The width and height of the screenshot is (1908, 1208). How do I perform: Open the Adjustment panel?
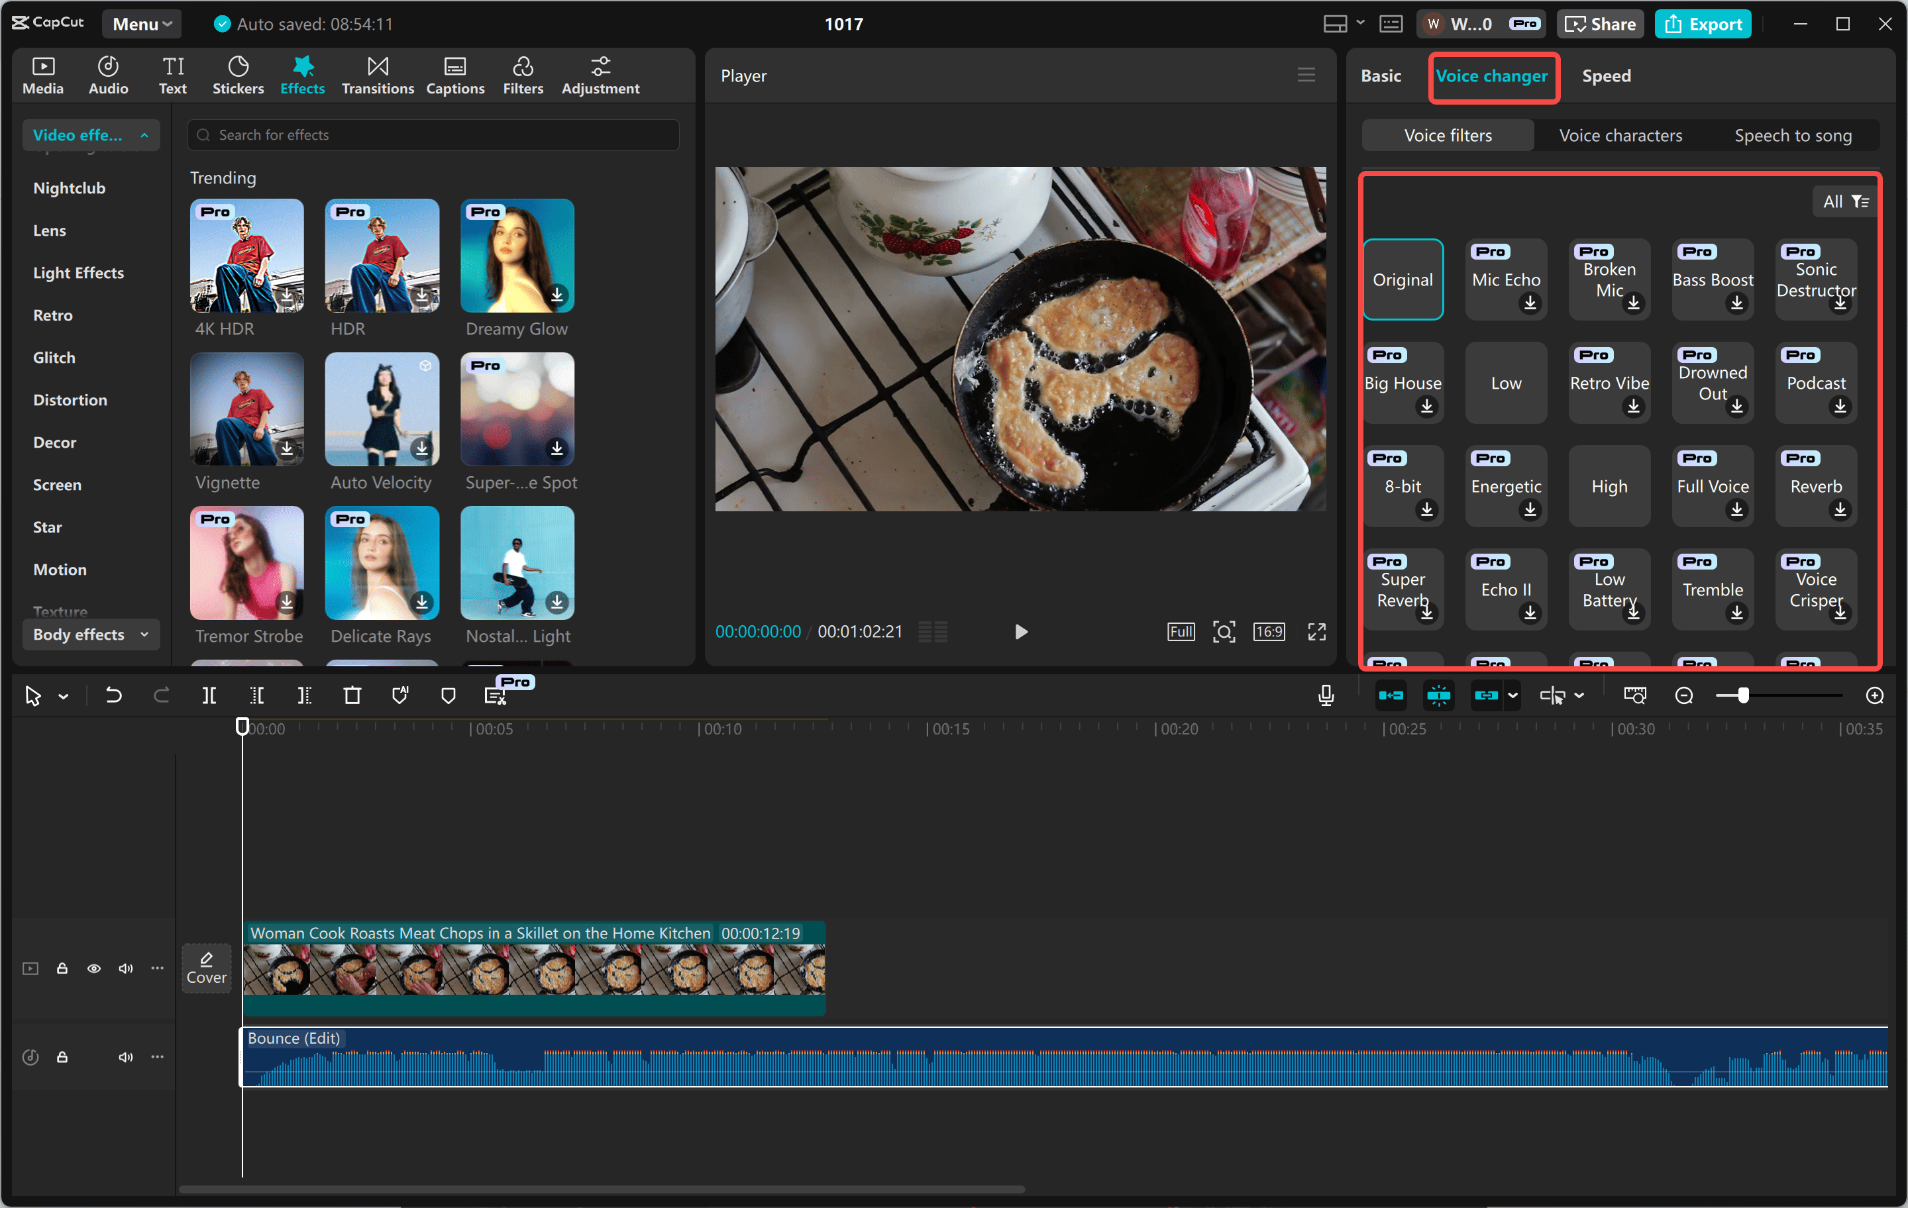pyautogui.click(x=600, y=75)
